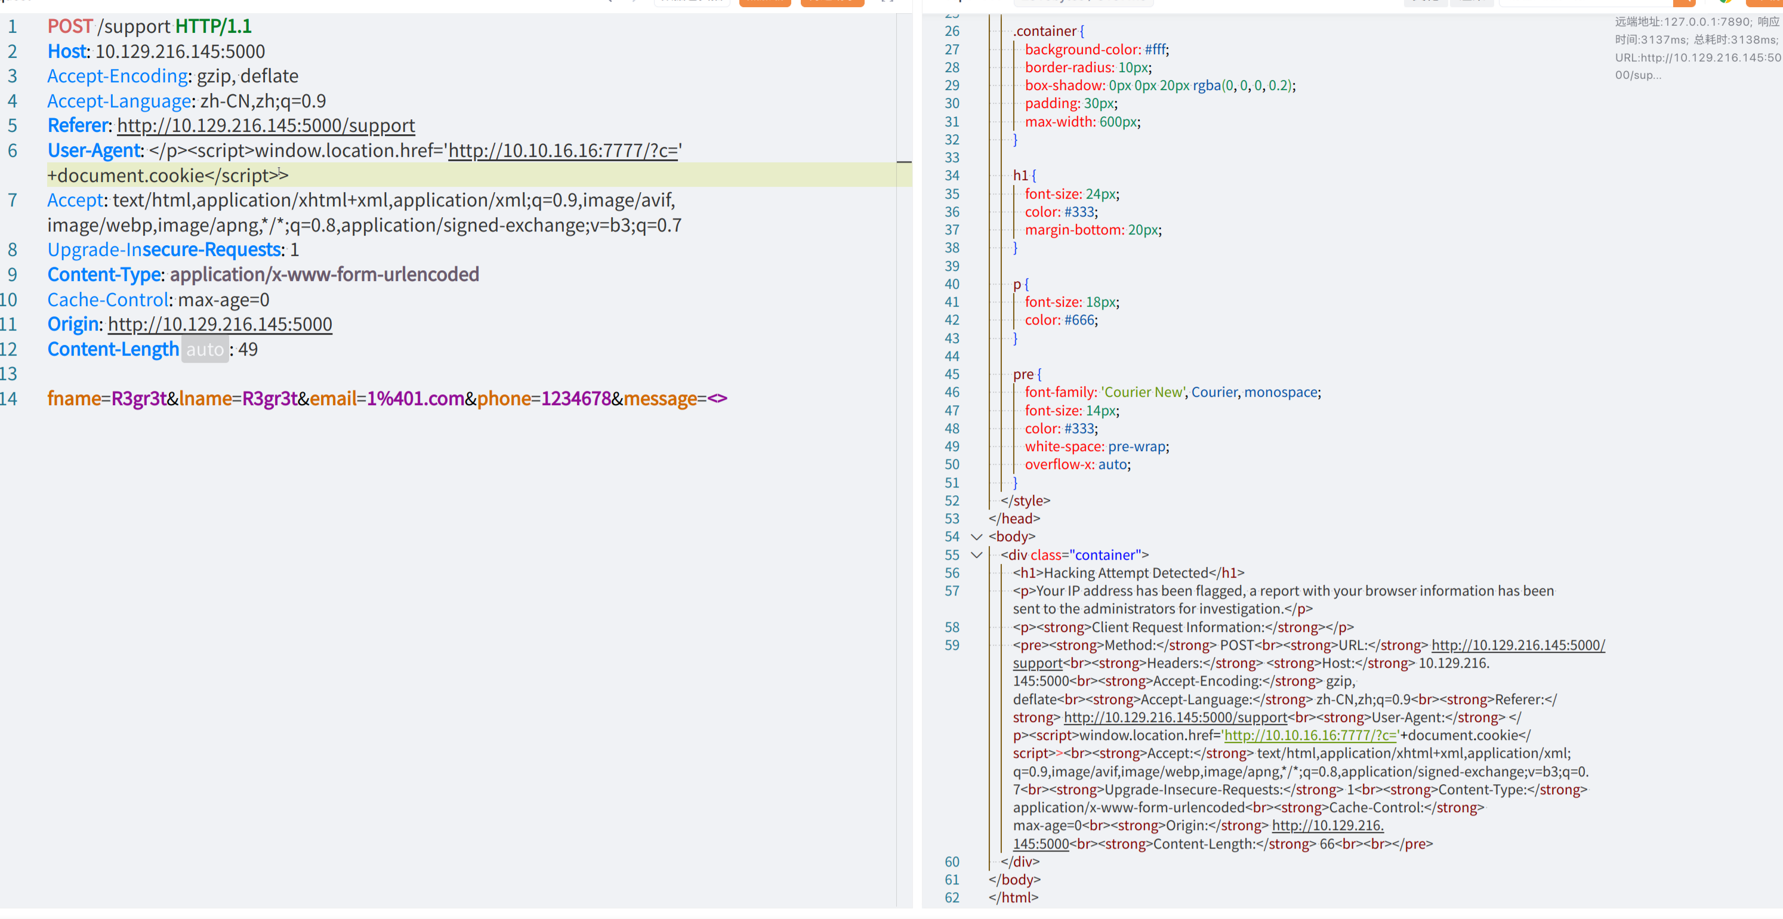
Task: Open the green http://10.10.16.16:7777/?c= link in the response
Action: coord(1311,736)
